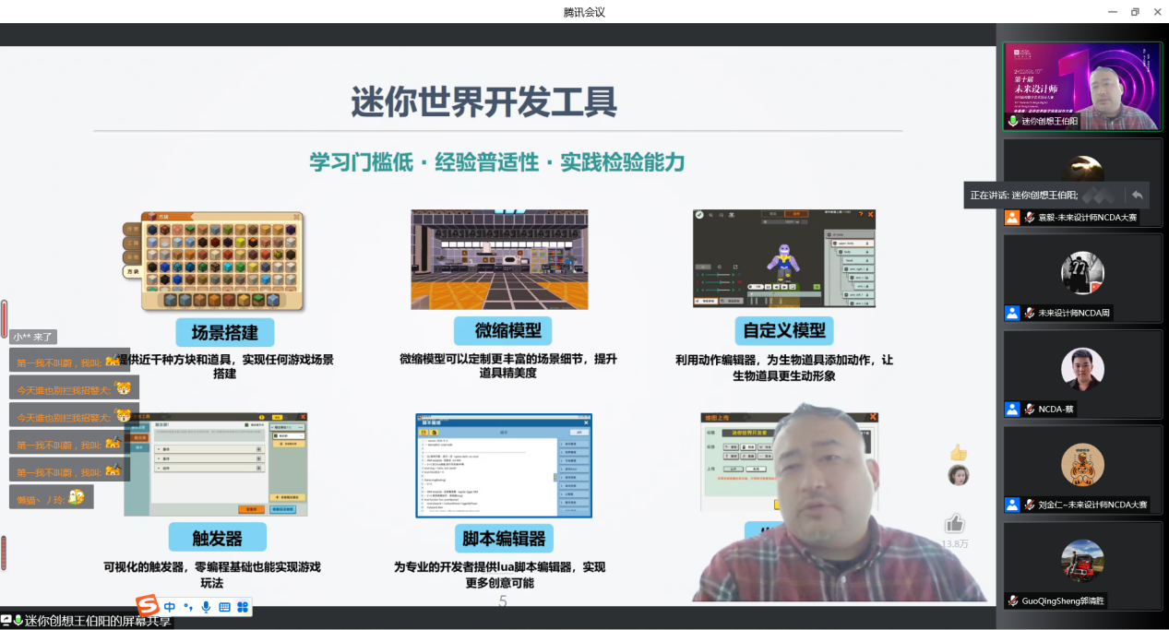Toggle punctuation mode on the Sogou input toolbar

(187, 607)
